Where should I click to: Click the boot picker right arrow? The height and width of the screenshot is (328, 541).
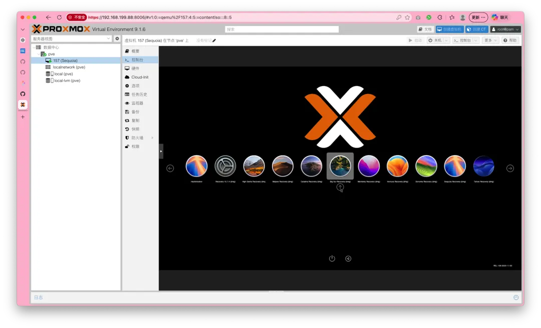pos(510,168)
